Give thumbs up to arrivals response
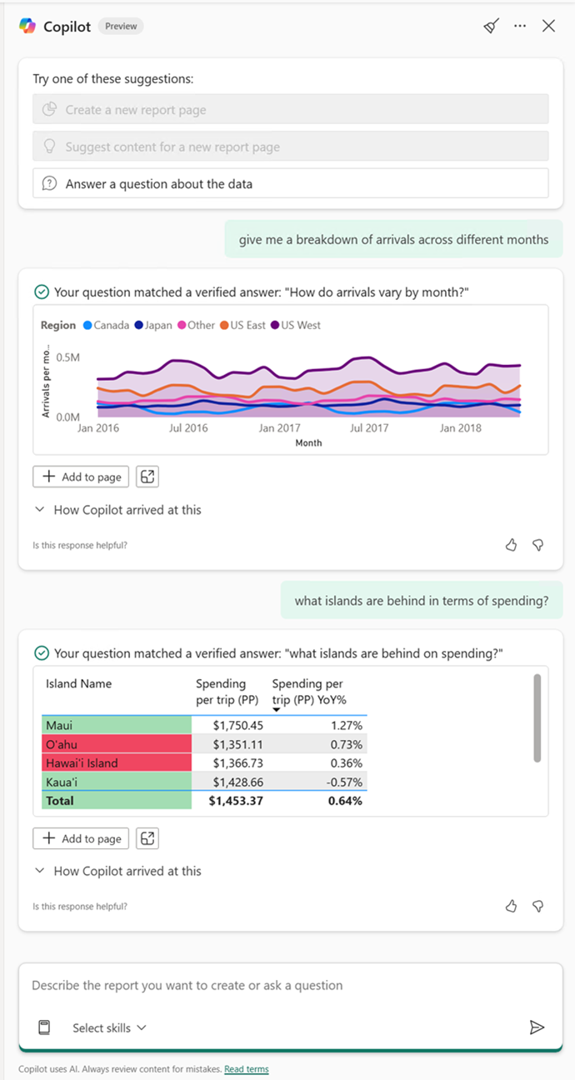This screenshot has width=575, height=1080. [x=512, y=545]
